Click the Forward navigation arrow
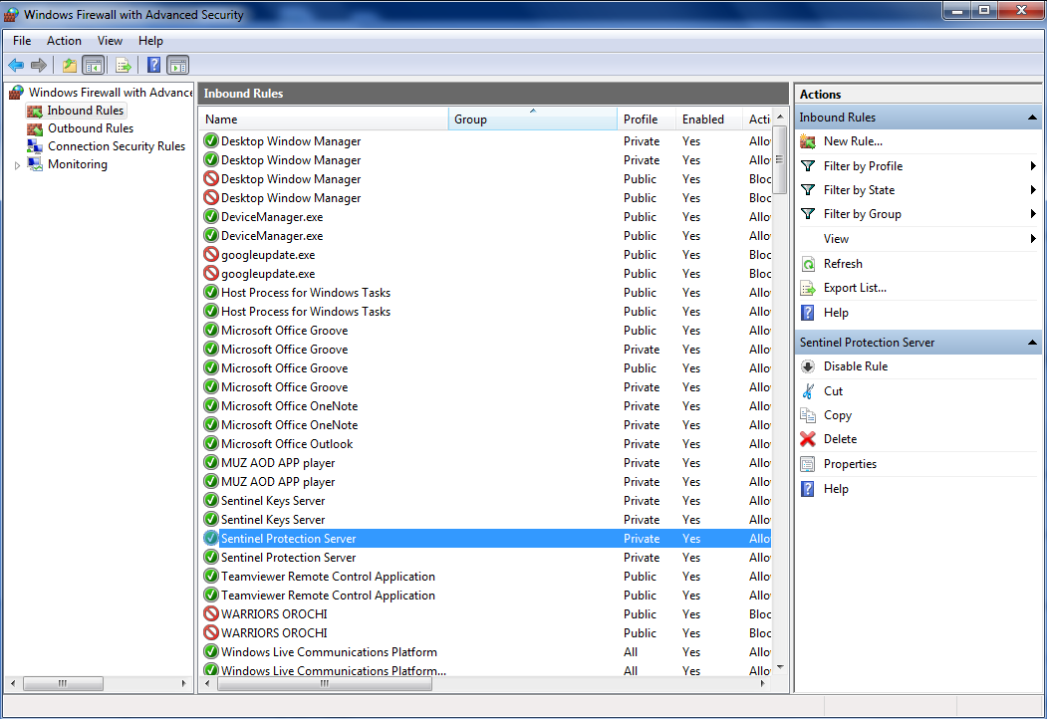The width and height of the screenshot is (1047, 719). coord(39,65)
